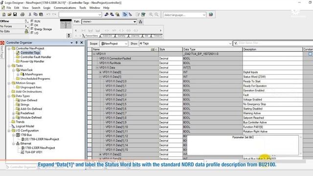Viewport: 313px width, 176px height.
Task: Open the Communications menu
Action: click(65, 8)
